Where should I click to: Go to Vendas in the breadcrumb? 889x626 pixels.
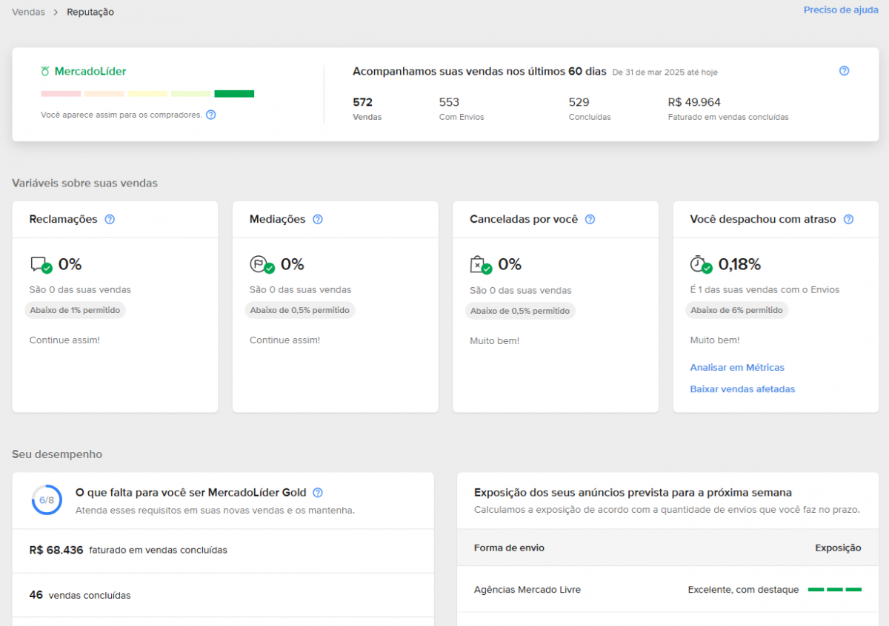tap(28, 13)
